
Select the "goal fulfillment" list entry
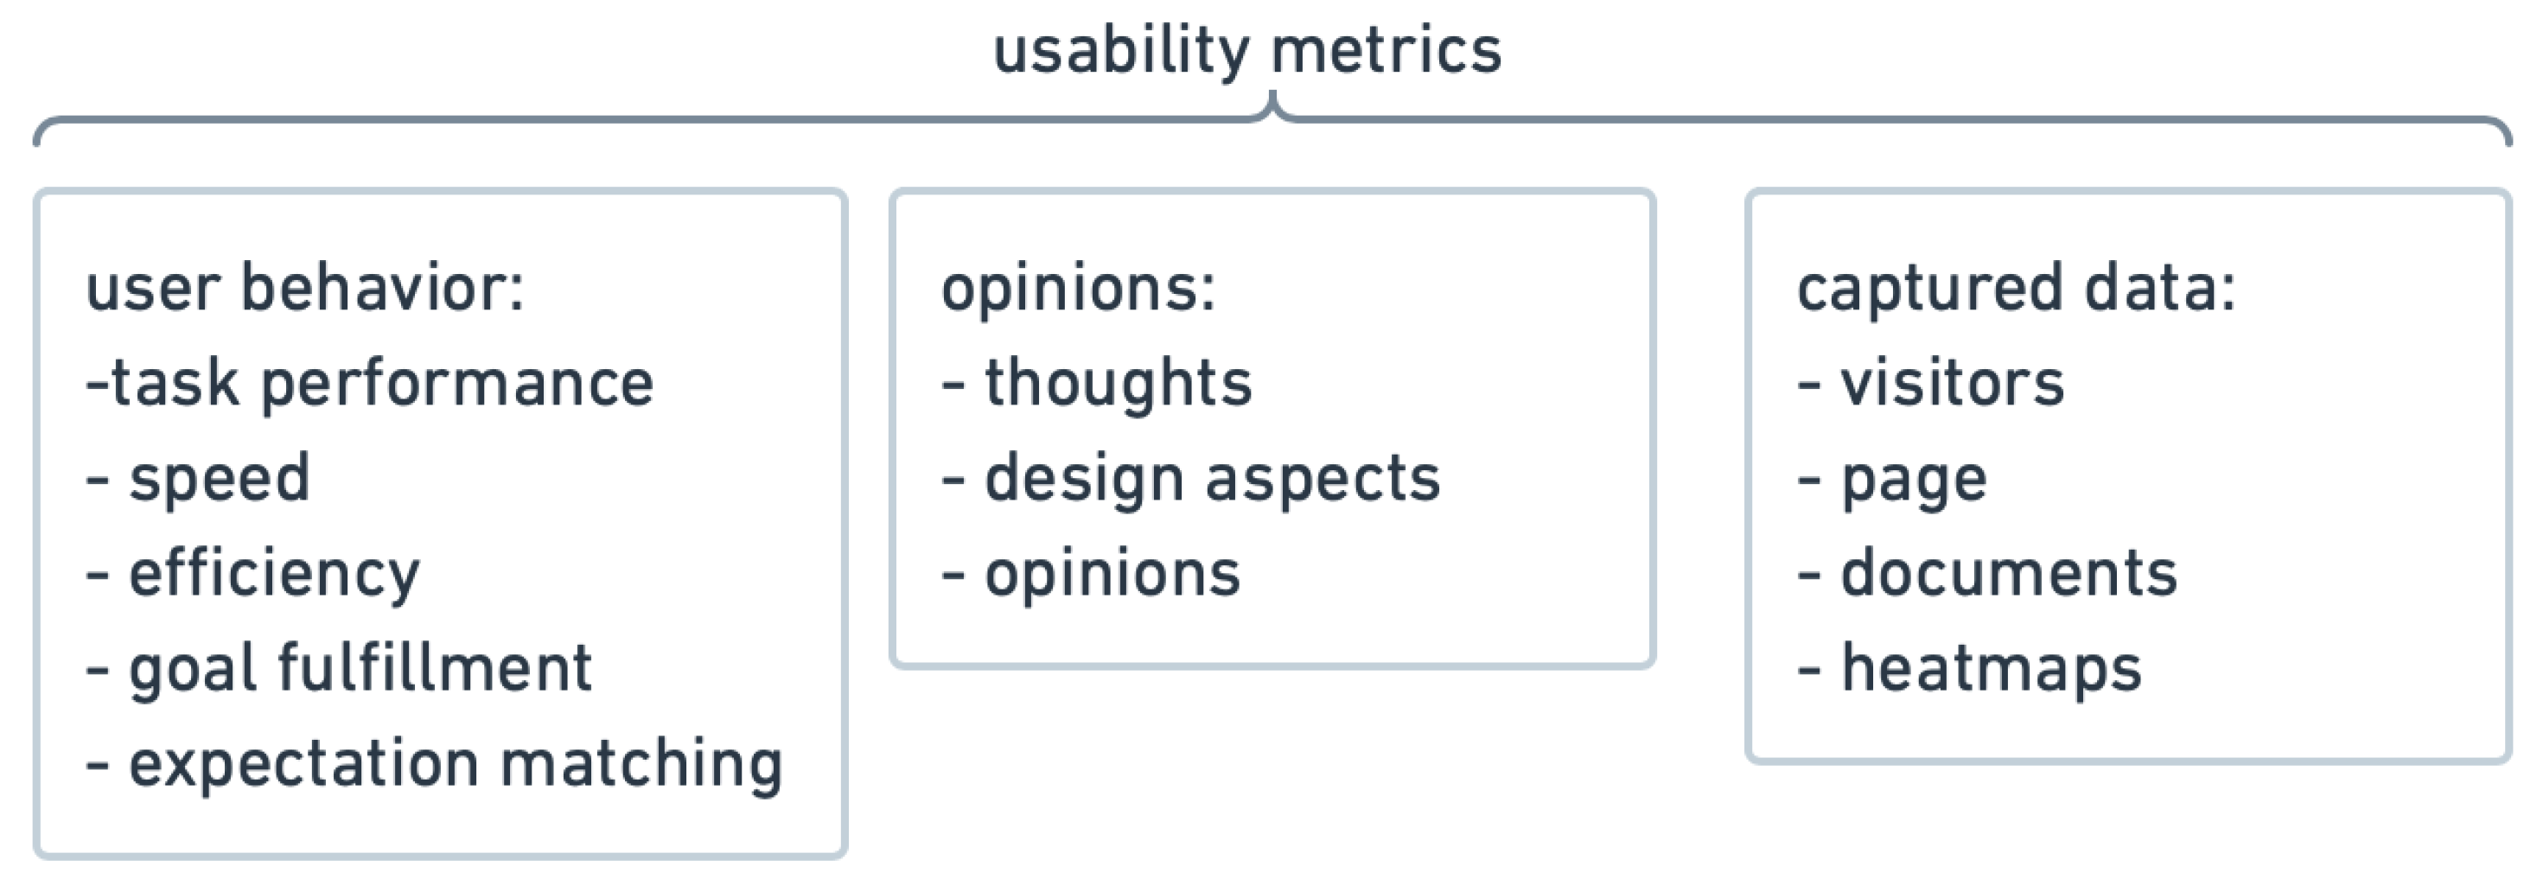coord(360,669)
